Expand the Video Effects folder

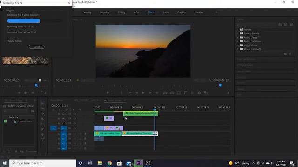[237, 45]
